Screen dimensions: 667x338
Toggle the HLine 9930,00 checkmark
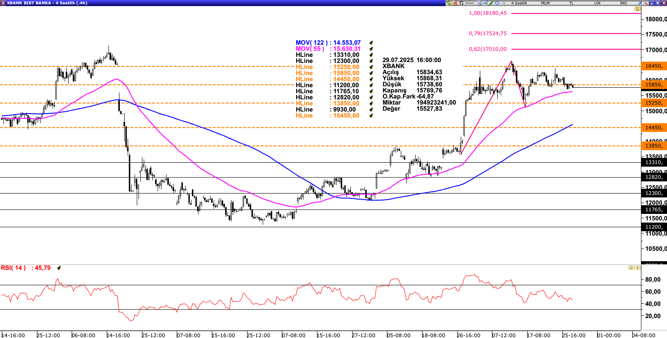[x=371, y=109]
